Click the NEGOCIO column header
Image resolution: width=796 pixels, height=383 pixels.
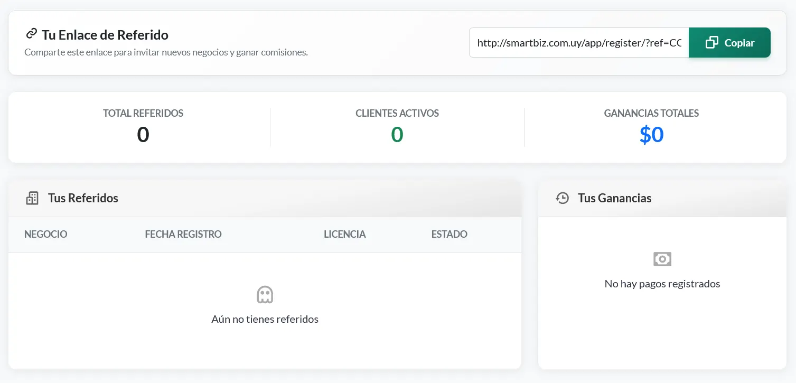[46, 235]
